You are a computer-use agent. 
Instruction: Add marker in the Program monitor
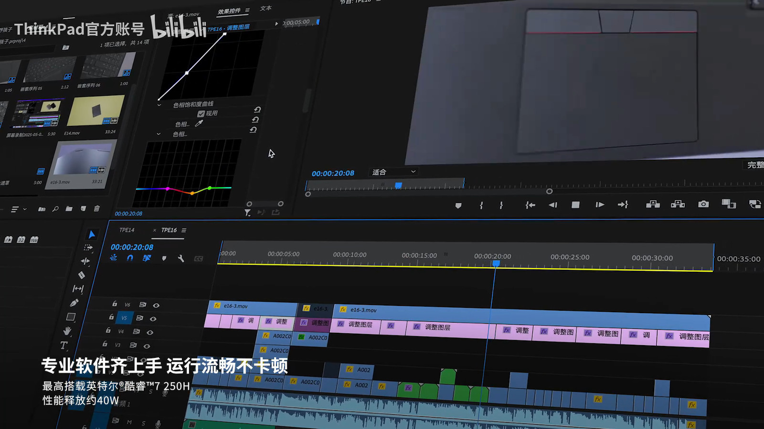pos(458,205)
